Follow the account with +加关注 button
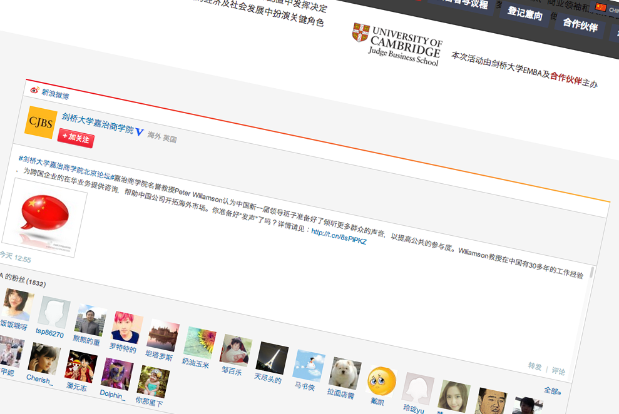619x414 pixels. pos(76,138)
